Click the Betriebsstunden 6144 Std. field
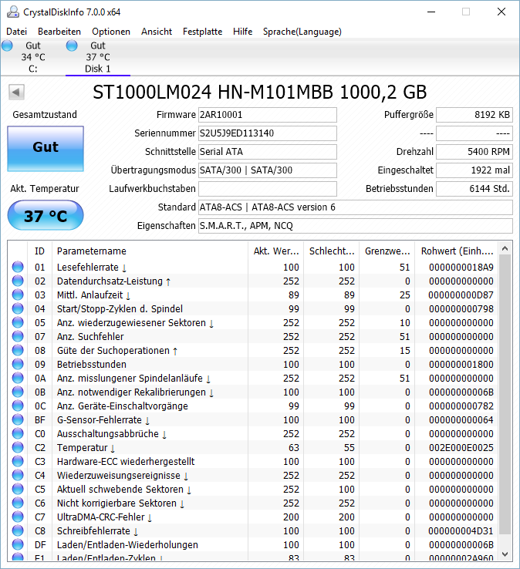Viewport: 520px width, 569px height. pyautogui.click(x=474, y=189)
